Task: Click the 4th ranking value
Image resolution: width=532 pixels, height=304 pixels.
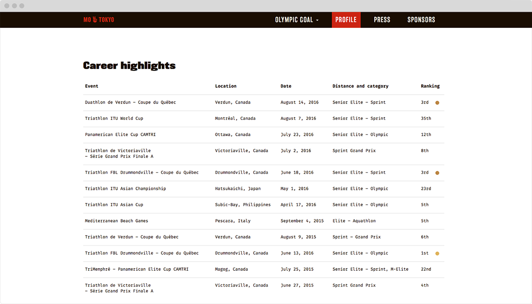Action: click(425, 285)
